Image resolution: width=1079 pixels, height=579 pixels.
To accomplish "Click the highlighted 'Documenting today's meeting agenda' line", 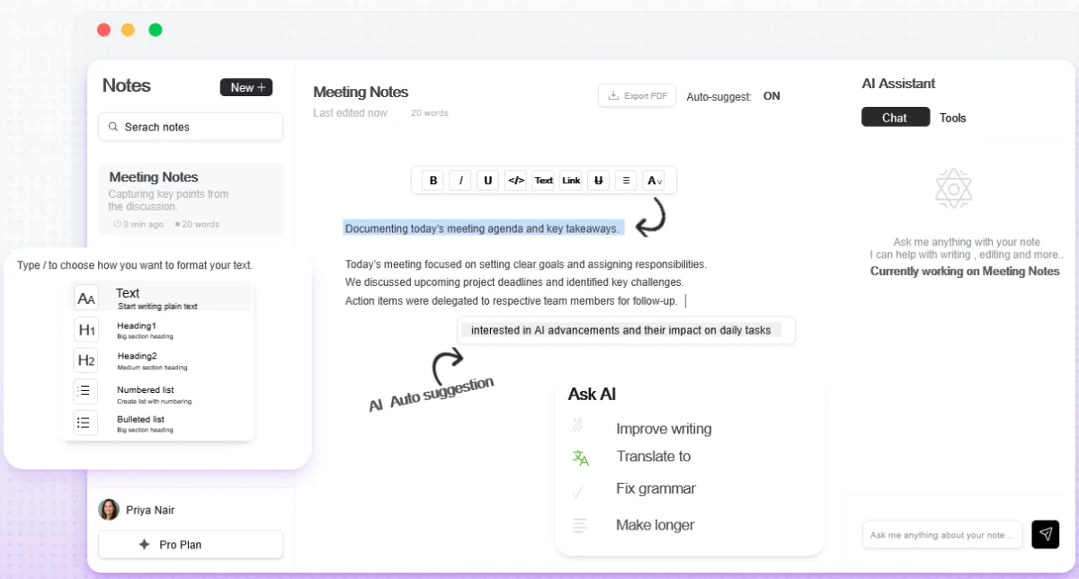I will point(483,228).
